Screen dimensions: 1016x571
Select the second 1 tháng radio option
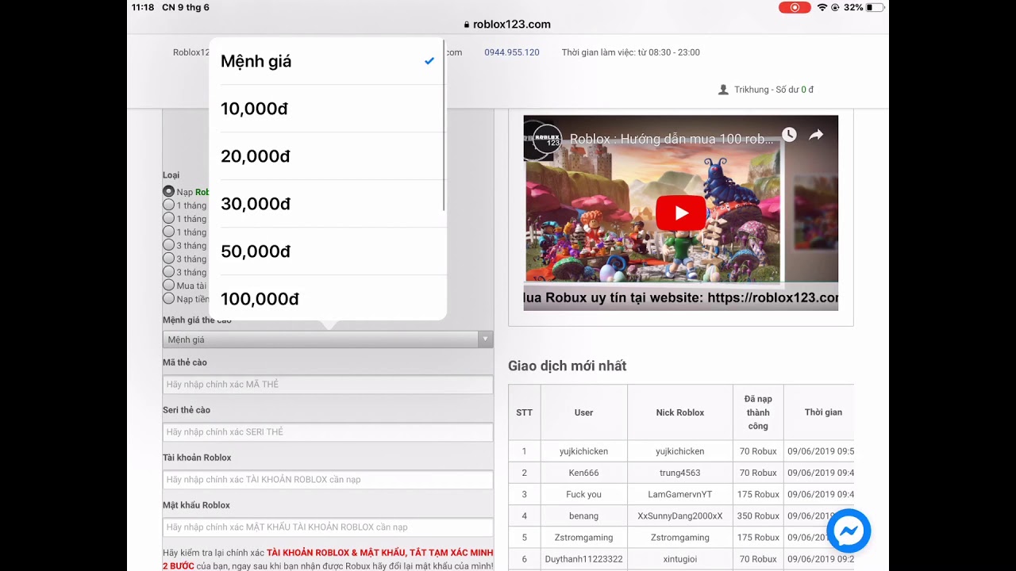click(x=168, y=218)
